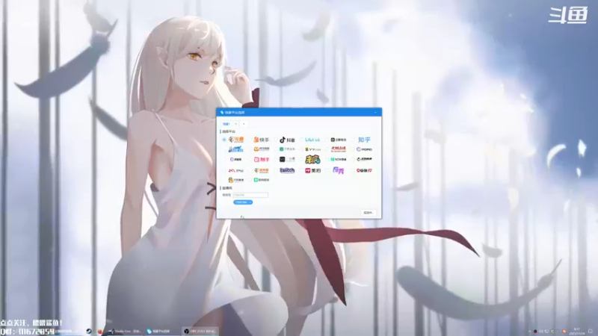Click the Chushou (触手) pink logo
598x336 pixels.
(261, 159)
